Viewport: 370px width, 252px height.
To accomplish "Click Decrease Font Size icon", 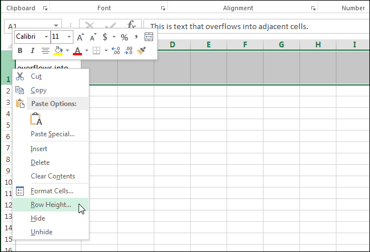I will [93, 37].
